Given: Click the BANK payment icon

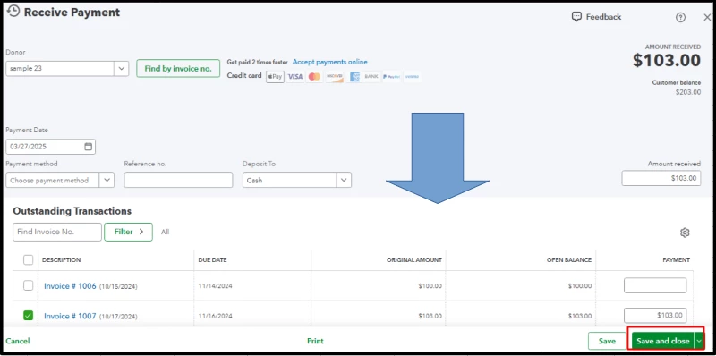Looking at the screenshot, I should click(x=371, y=77).
